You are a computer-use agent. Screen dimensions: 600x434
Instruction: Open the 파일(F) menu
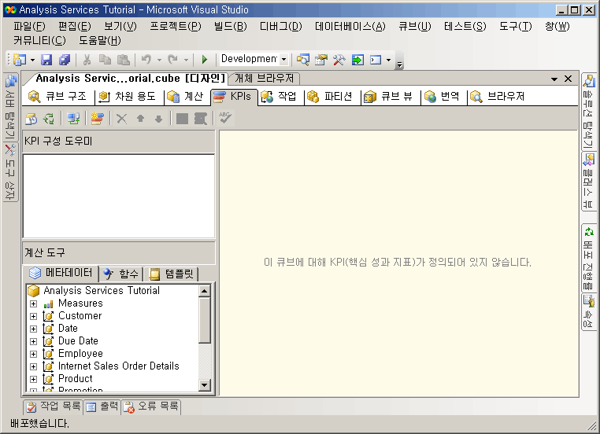(29, 27)
